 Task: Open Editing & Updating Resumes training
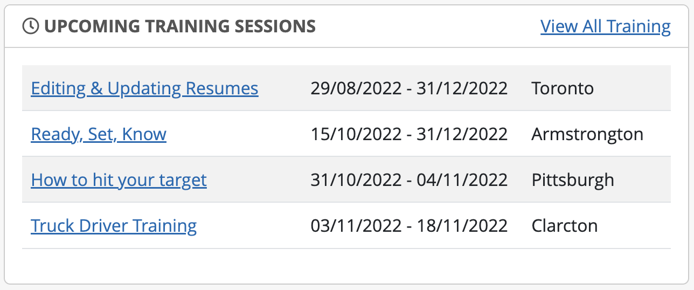pyautogui.click(x=144, y=88)
